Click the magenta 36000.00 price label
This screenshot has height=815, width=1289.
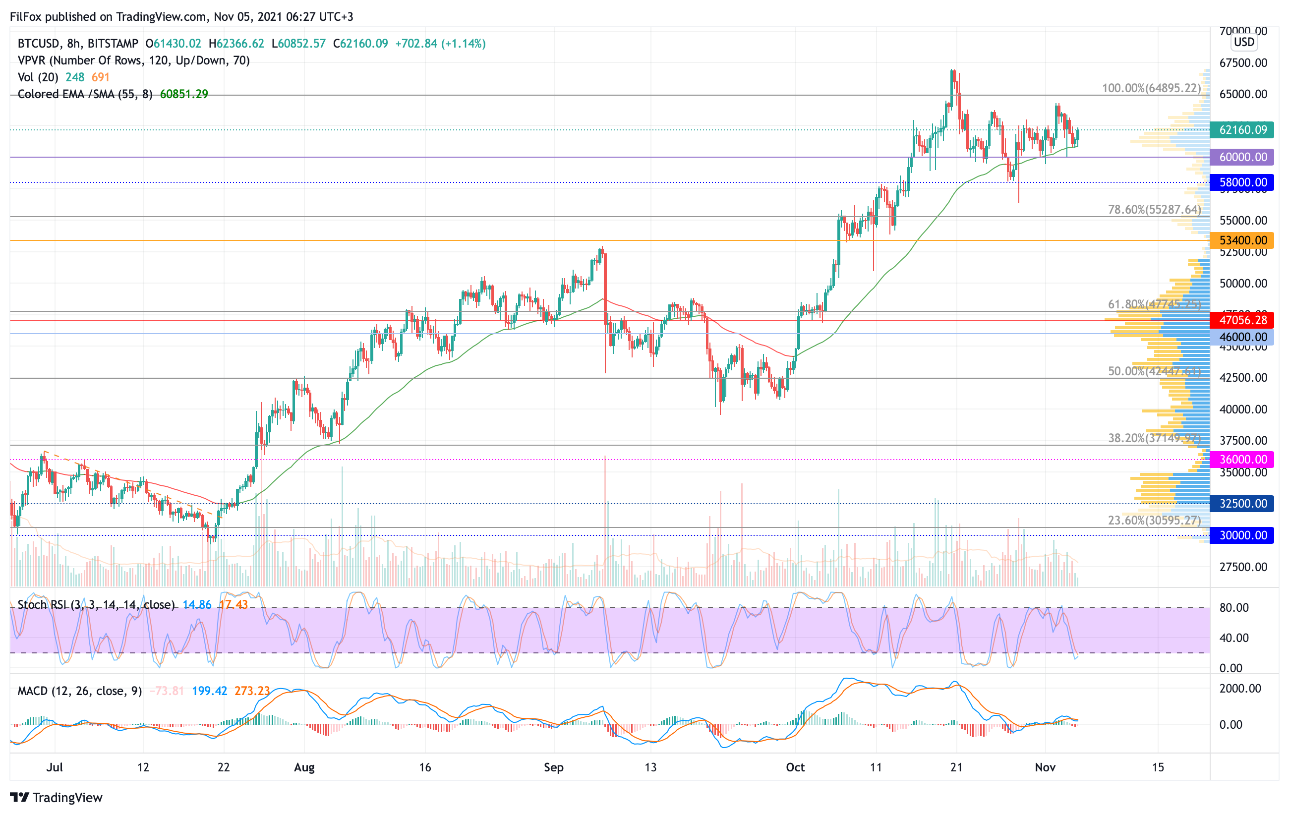(x=1242, y=460)
